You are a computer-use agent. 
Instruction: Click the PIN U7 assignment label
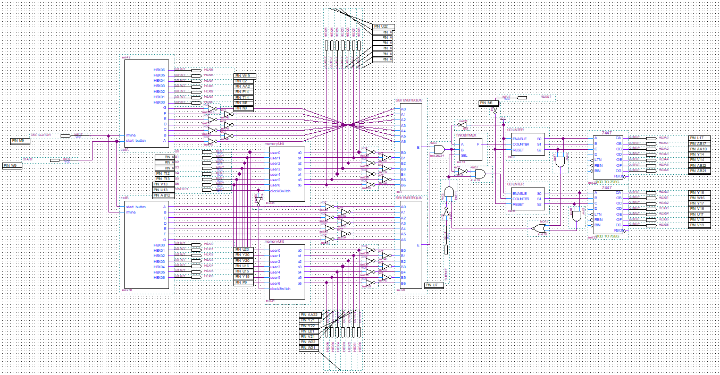pyautogui.click(x=434, y=285)
